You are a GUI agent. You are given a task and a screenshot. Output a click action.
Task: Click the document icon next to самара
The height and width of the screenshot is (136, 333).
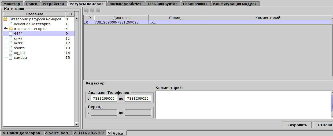click(x=11, y=58)
